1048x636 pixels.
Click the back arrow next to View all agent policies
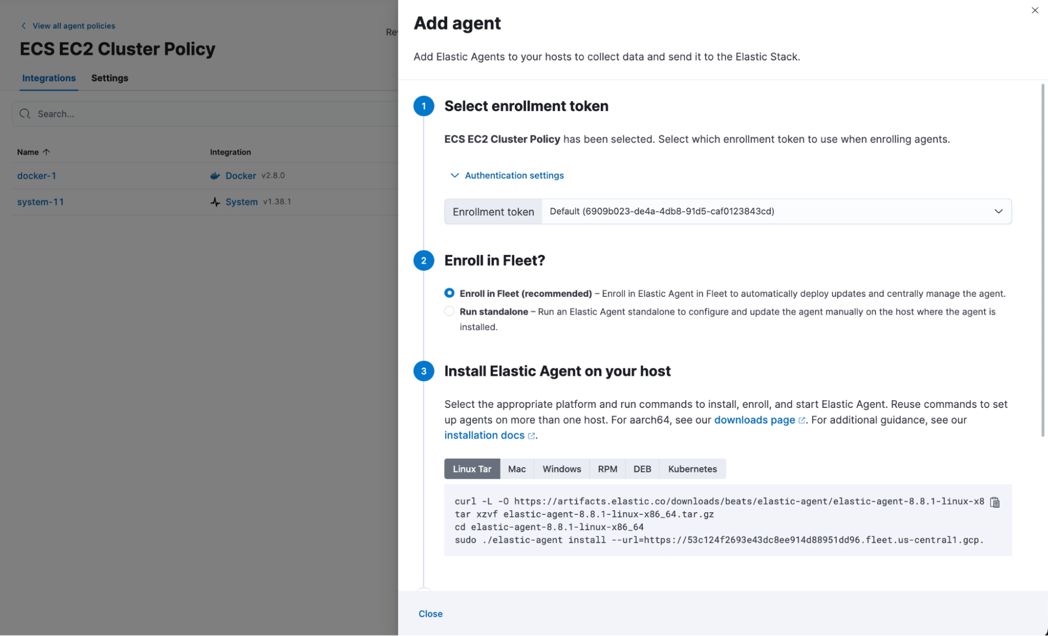(x=23, y=26)
